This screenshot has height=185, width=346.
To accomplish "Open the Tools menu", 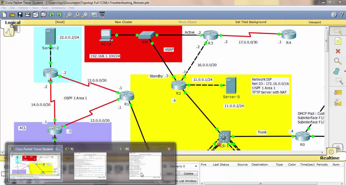I will tap(45, 8).
